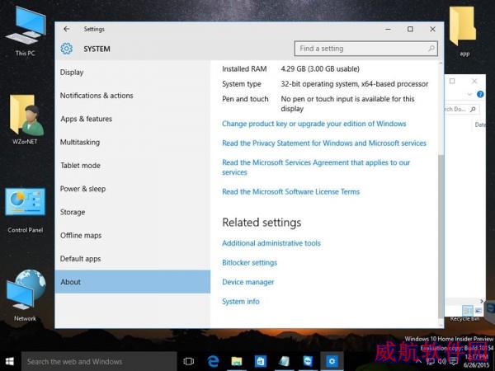
Task: Open Task View on the taskbar
Action: pos(188,362)
